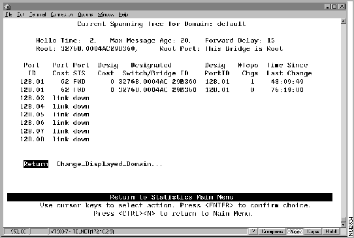Click the Designated Switch/Bridge ID column header
This screenshot has width=354, height=238.
click(155, 69)
